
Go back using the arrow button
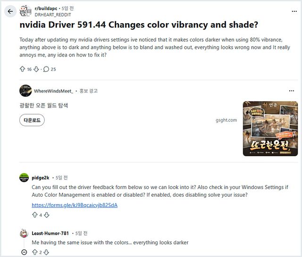(10, 11)
